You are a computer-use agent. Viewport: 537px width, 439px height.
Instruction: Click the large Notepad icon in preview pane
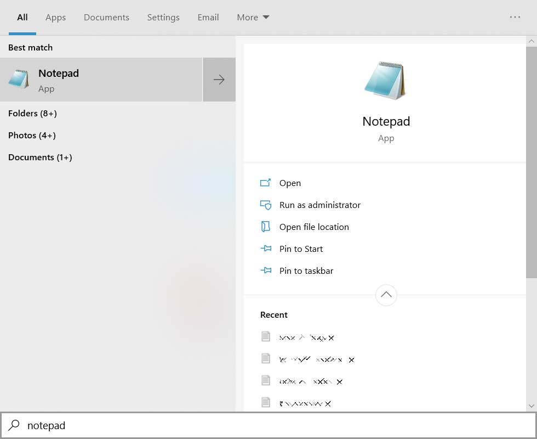(x=386, y=81)
